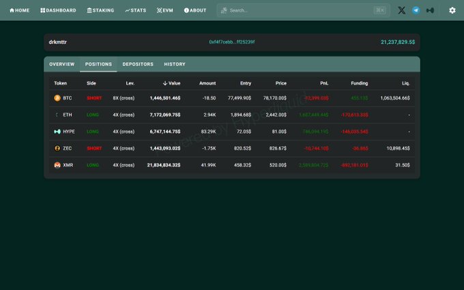Focus the Search input field
This screenshot has width=464, height=290.
click(x=304, y=10)
